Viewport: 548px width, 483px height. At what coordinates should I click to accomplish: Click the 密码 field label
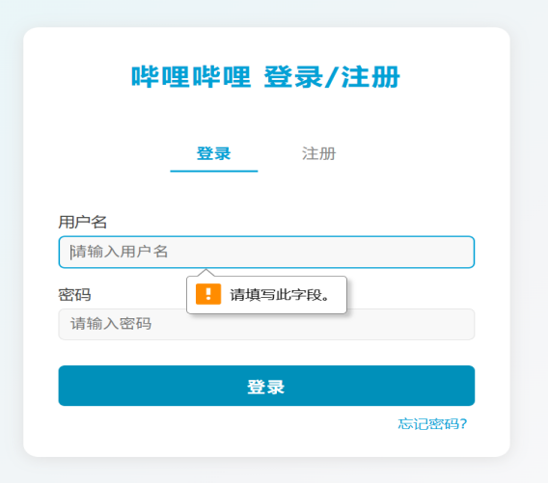click(x=74, y=295)
